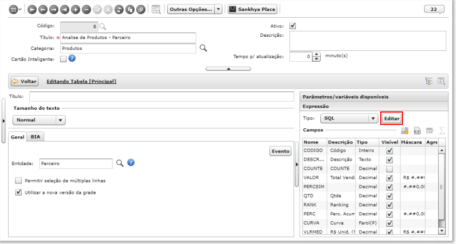Expand Parâmetros/variáveis disponíveis section
The width and height of the screenshot is (456, 244).
pyautogui.click(x=374, y=97)
